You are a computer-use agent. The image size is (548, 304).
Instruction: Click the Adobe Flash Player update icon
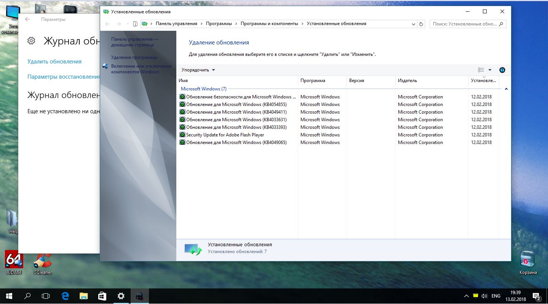[182, 135]
